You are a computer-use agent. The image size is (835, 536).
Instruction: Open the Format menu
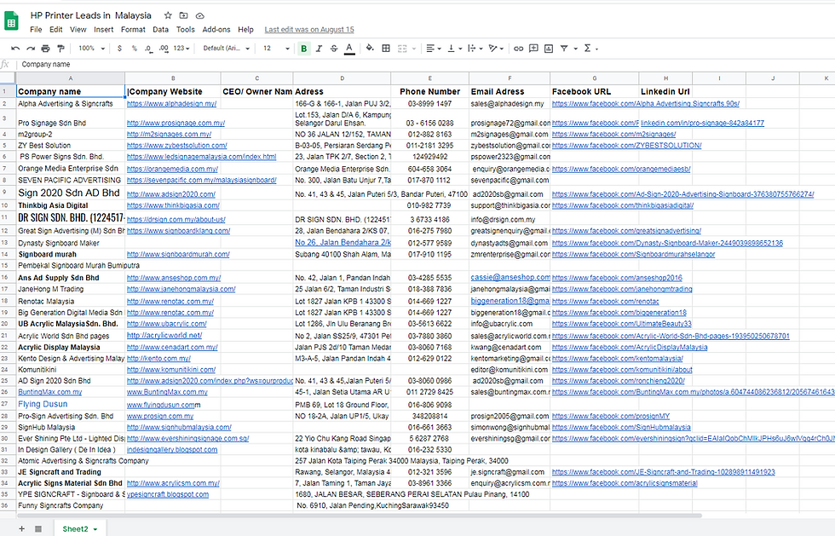pyautogui.click(x=132, y=28)
